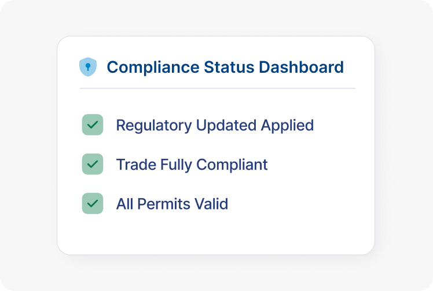Toggle the Regulatory Updated Applied checkbox
The image size is (433, 291).
(93, 125)
